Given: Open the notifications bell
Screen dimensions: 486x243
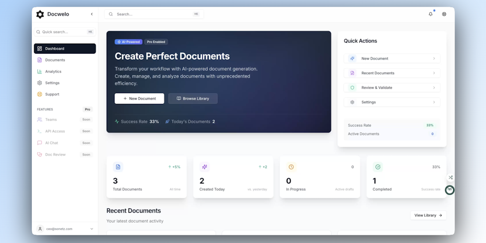Looking at the screenshot, I should click(x=430, y=14).
